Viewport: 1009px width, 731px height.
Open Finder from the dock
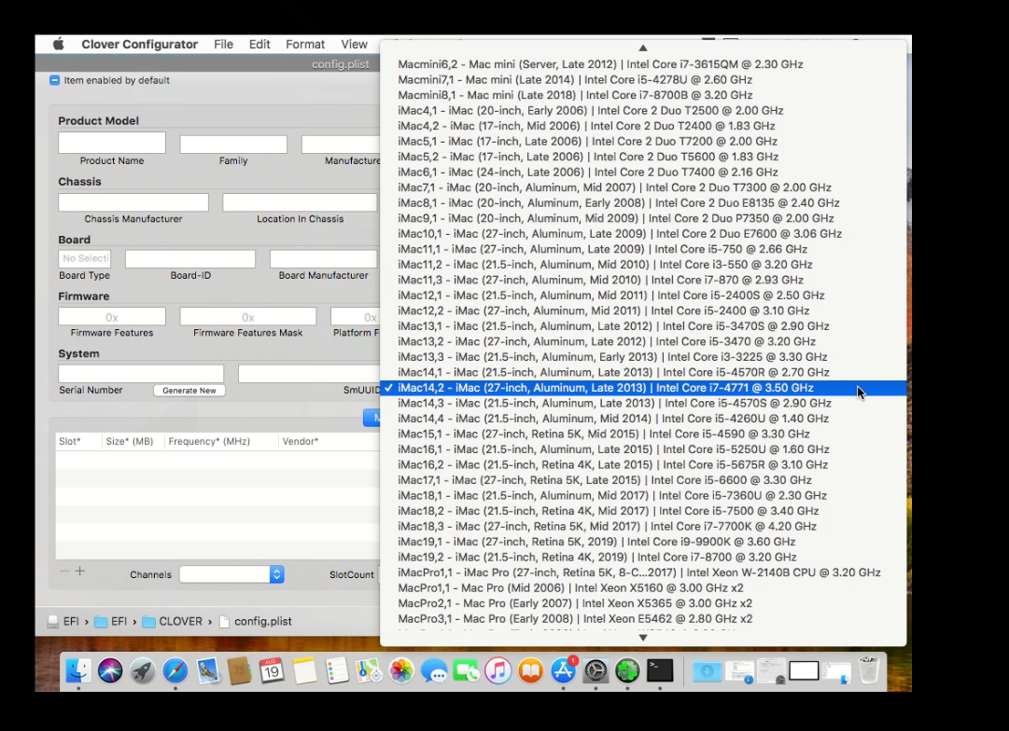(x=77, y=670)
